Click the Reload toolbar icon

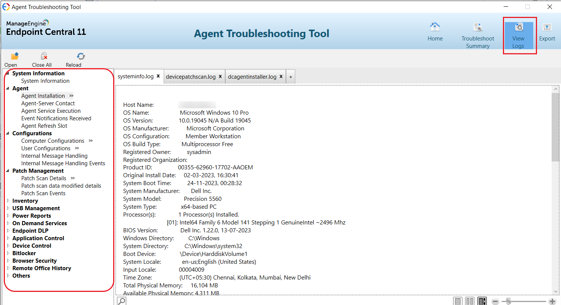click(81, 56)
